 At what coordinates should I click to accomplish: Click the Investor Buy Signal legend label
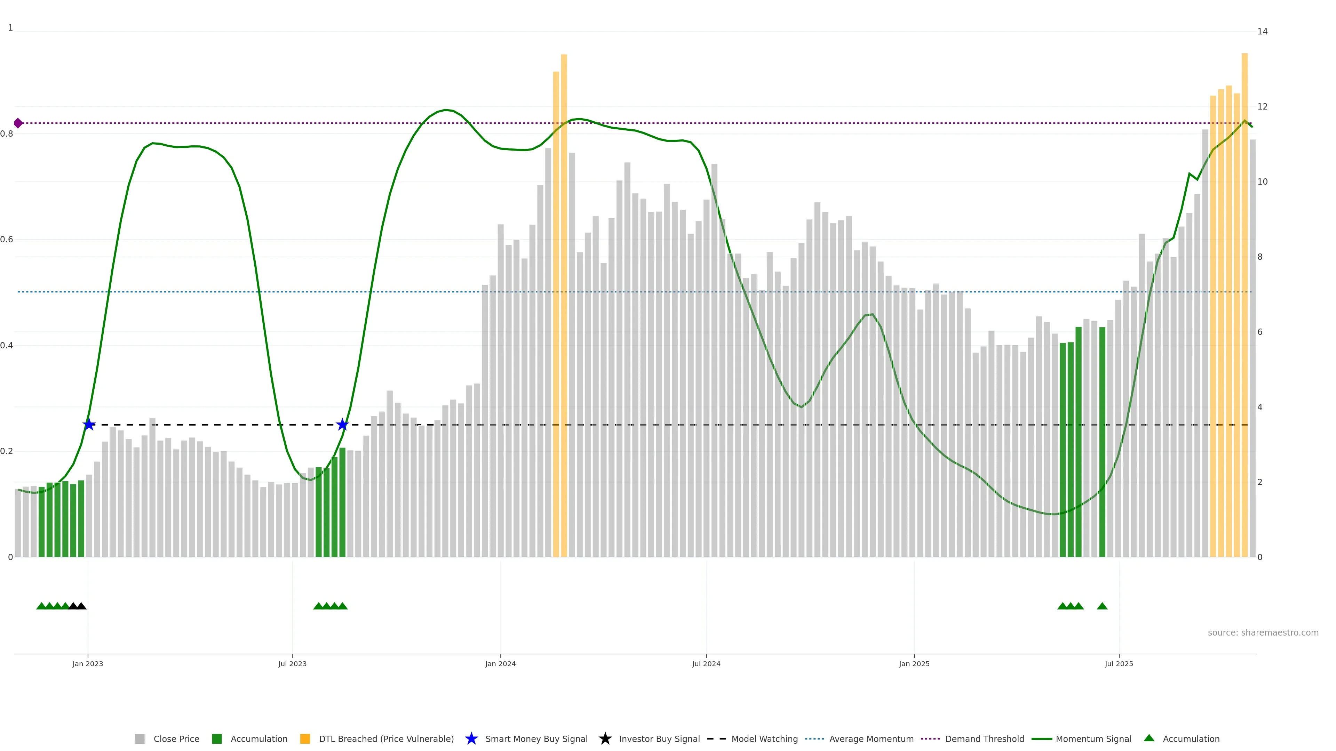659,738
